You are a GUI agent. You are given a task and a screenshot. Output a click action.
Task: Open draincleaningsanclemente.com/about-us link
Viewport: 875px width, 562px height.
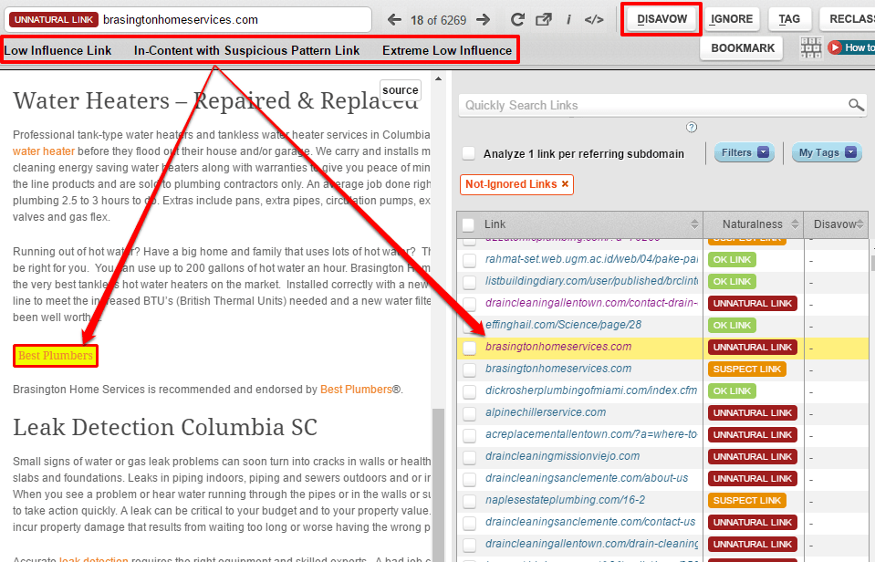point(587,478)
